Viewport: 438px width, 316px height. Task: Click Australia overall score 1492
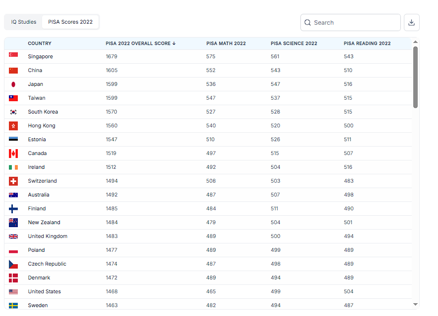point(111,195)
